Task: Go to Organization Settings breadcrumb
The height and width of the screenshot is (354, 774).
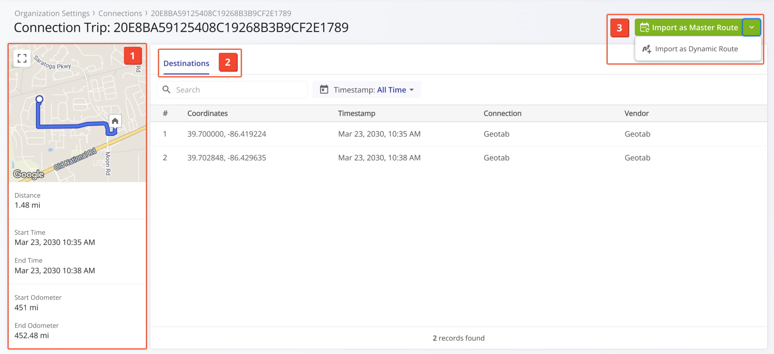Action: (x=52, y=13)
